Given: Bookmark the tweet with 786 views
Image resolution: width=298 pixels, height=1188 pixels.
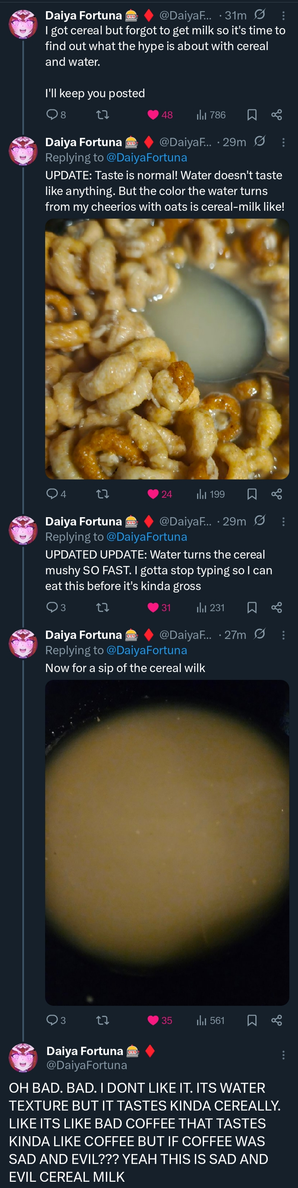Looking at the screenshot, I should (x=252, y=115).
